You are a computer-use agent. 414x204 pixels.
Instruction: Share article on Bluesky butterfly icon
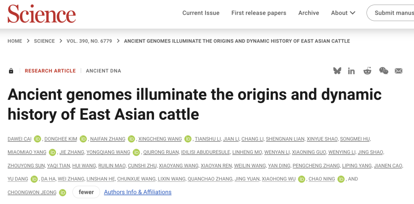337,71
